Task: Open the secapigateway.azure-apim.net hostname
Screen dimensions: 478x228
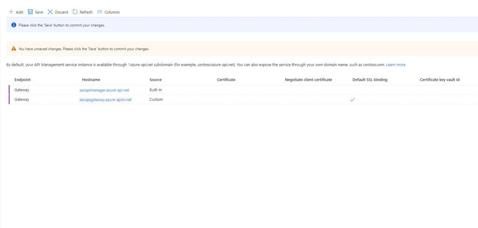Action: pos(105,100)
